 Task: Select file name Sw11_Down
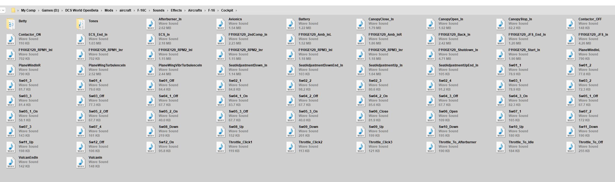[x=588, y=127]
